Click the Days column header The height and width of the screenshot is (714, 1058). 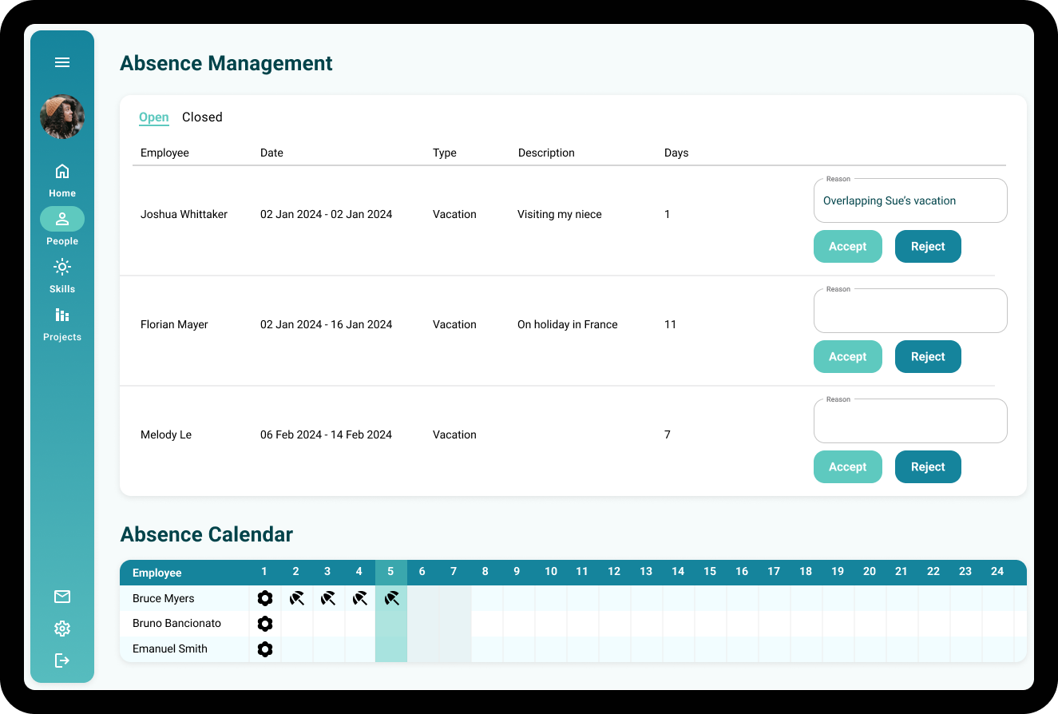(676, 153)
